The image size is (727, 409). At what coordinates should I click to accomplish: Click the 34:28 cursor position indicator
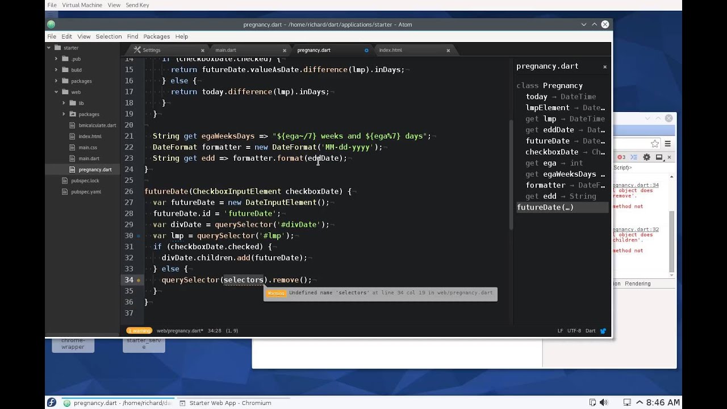pyautogui.click(x=214, y=331)
